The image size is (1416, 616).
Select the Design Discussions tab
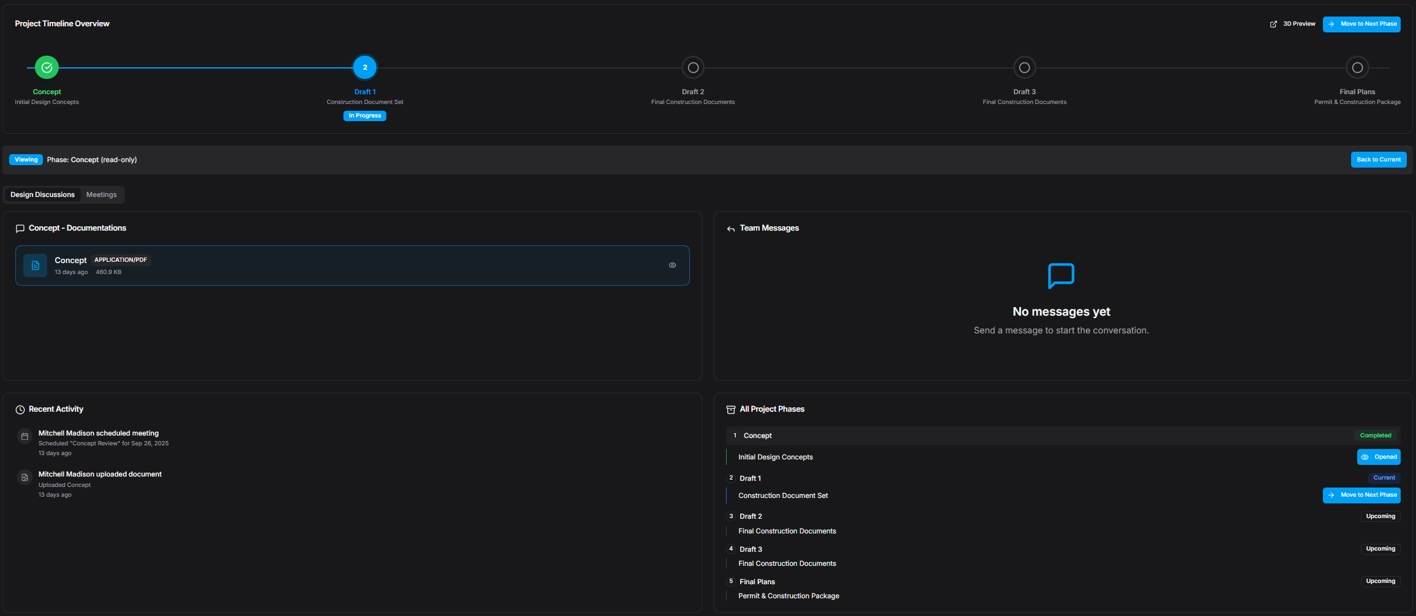(42, 195)
